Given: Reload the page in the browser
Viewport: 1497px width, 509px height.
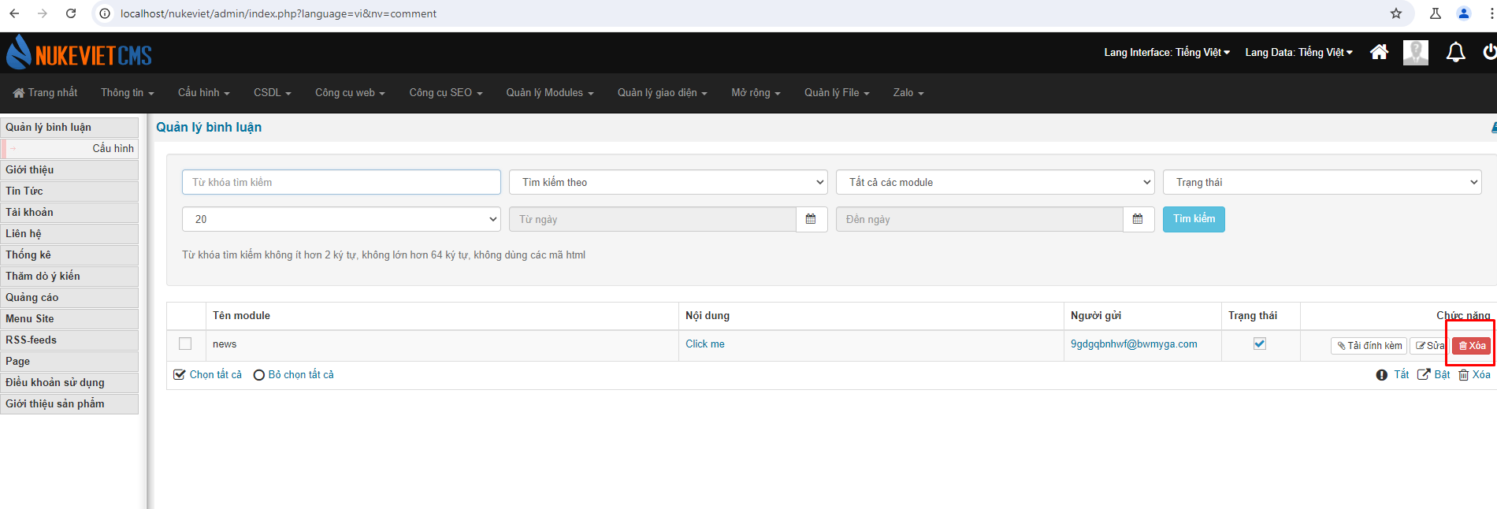Looking at the screenshot, I should (x=71, y=13).
